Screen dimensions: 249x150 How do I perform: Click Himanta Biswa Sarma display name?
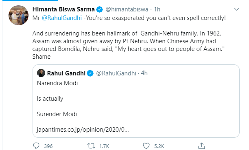pyautogui.click(x=63, y=9)
